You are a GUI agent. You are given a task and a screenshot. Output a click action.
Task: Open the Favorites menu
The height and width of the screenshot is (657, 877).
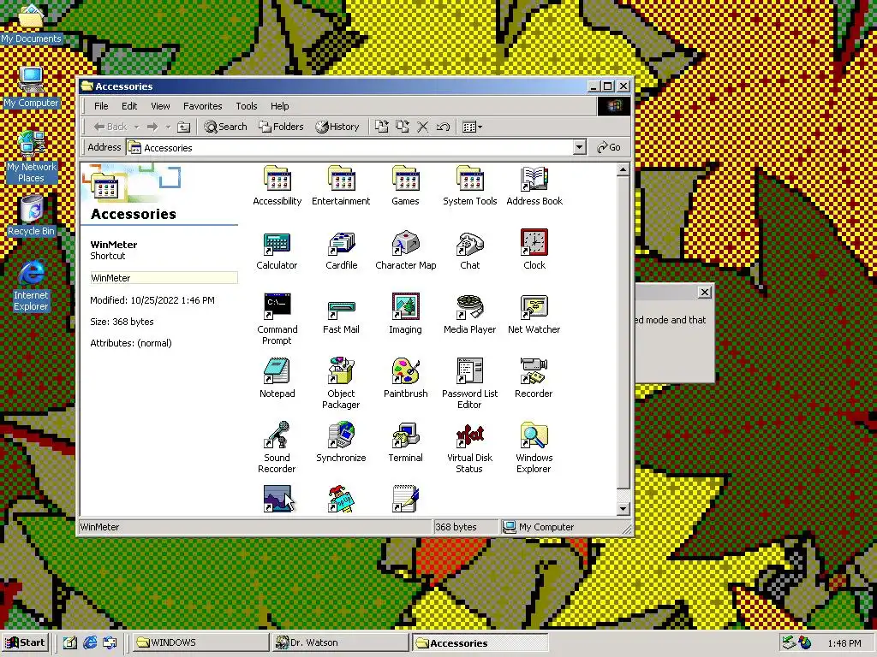click(202, 106)
